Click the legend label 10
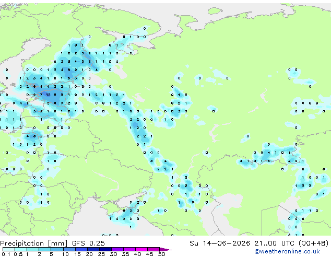Viewport: 331px width, 256px height. pyautogui.click(x=65, y=254)
